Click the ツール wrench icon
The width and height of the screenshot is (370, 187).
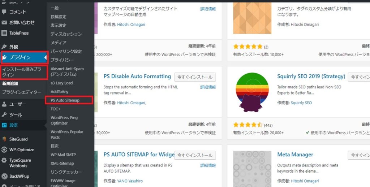[x=4, y=114]
